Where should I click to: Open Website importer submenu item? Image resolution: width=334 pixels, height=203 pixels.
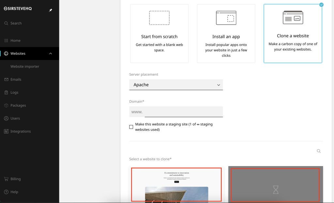[x=25, y=67]
